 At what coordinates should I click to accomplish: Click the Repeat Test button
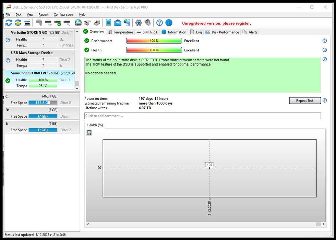pyautogui.click(x=305, y=100)
